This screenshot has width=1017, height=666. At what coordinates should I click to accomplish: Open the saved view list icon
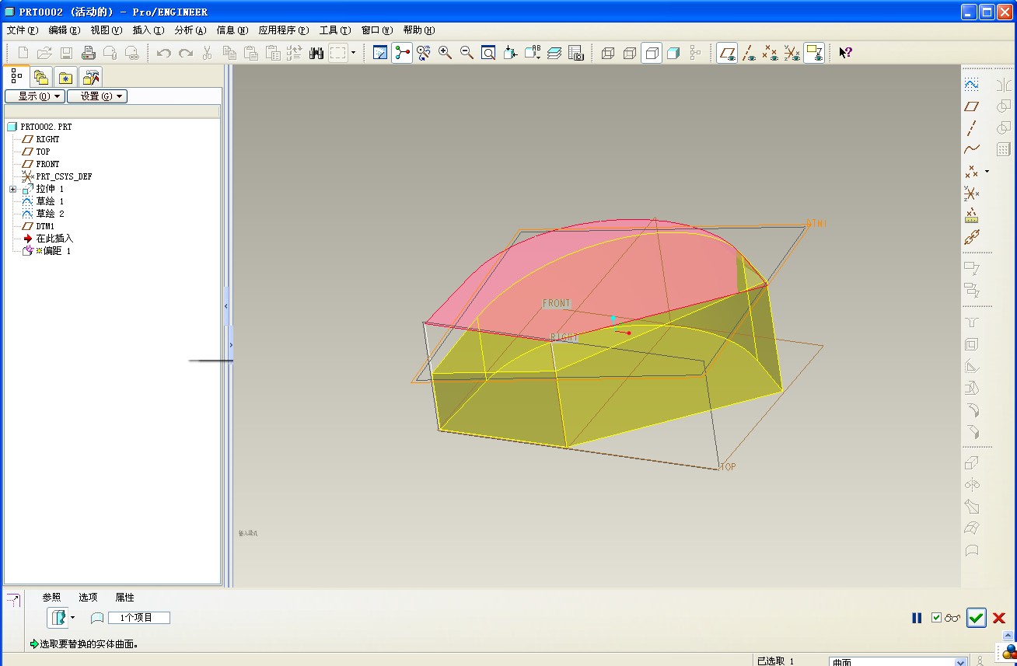pyautogui.click(x=533, y=53)
